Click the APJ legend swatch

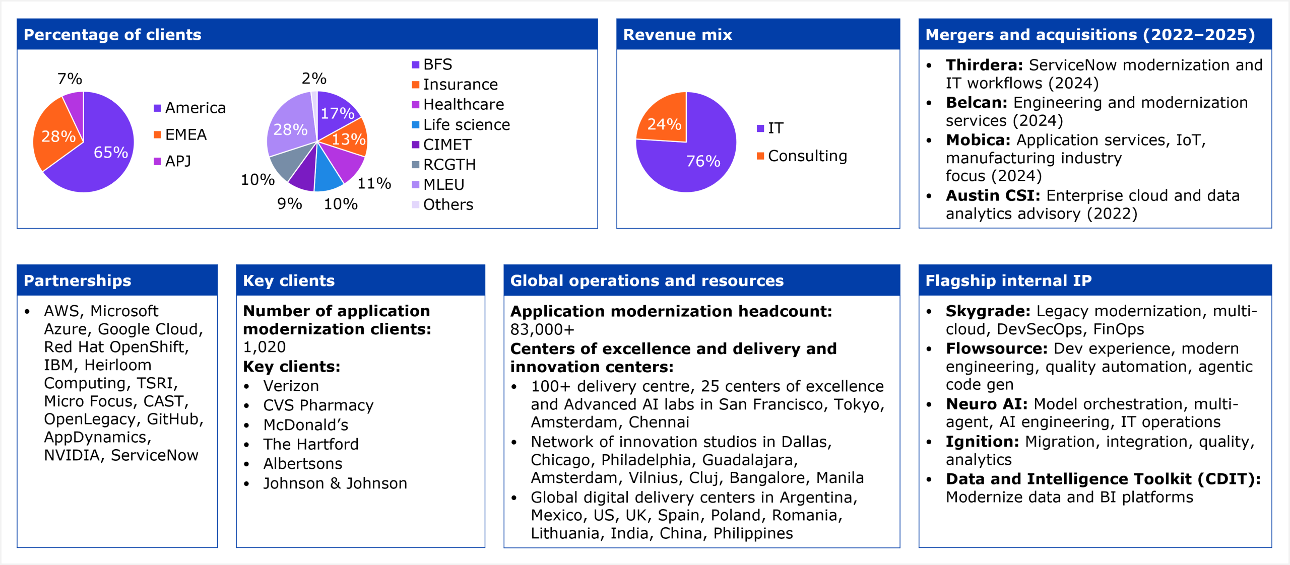coord(157,161)
